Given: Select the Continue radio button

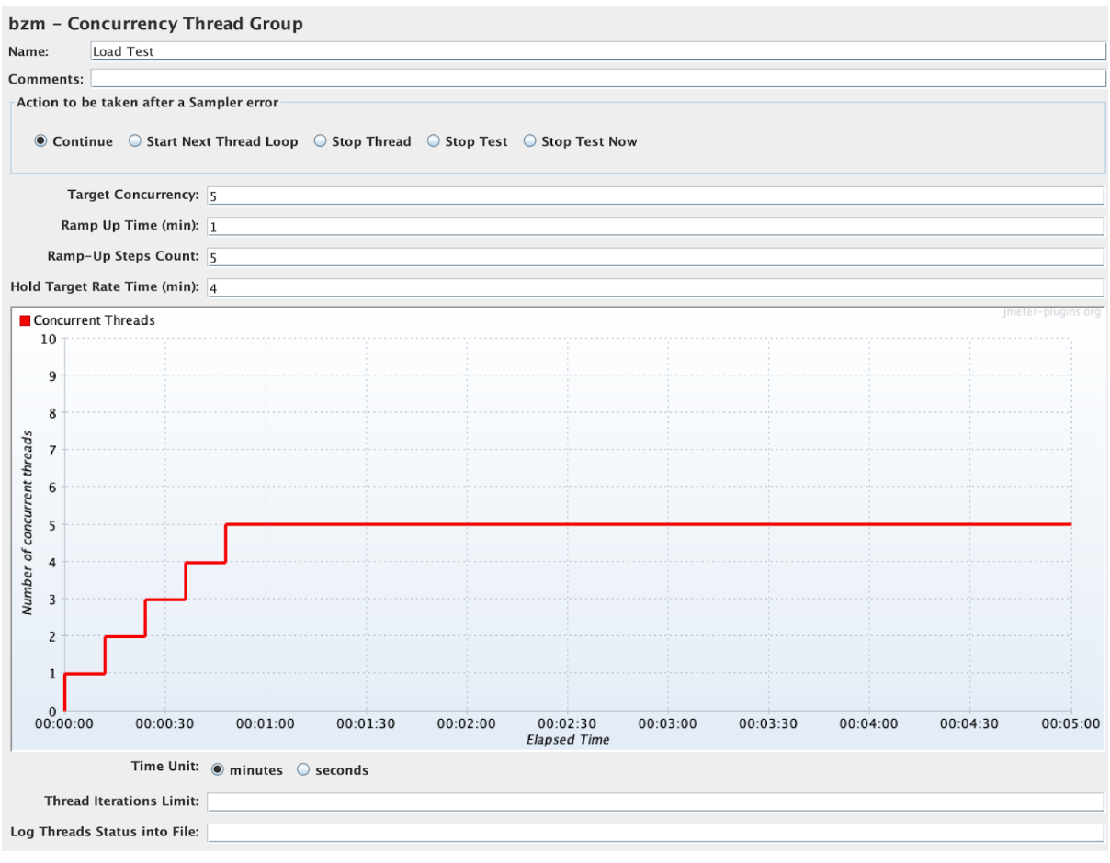Looking at the screenshot, I should [41, 141].
